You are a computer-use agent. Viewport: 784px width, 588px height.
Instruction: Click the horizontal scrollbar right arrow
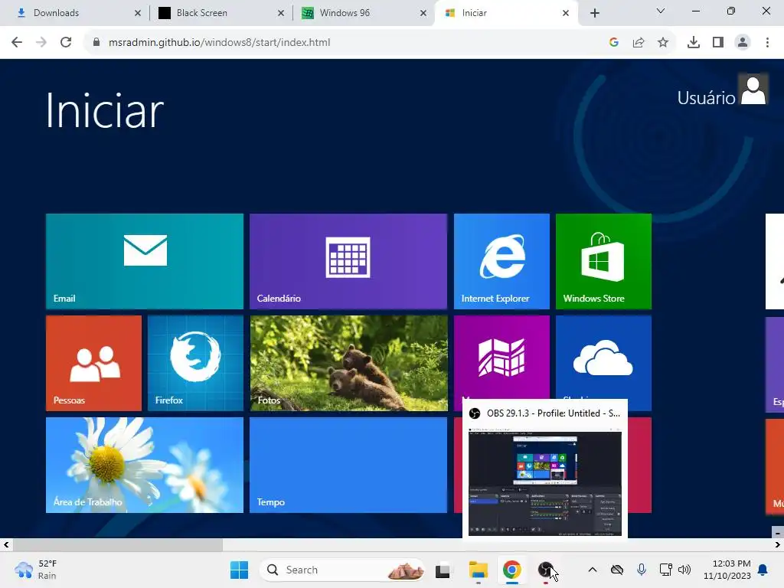tap(778, 544)
